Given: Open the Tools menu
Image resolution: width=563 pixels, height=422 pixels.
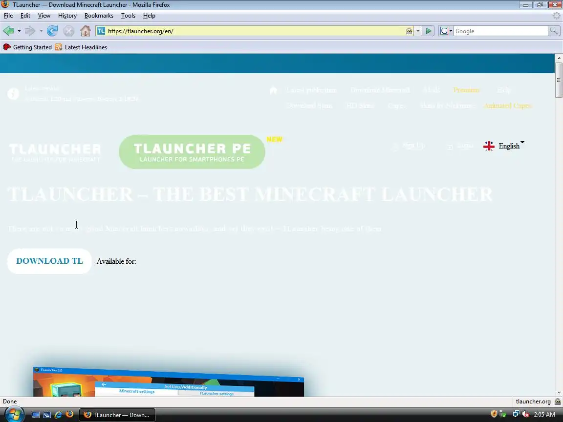Looking at the screenshot, I should (128, 16).
